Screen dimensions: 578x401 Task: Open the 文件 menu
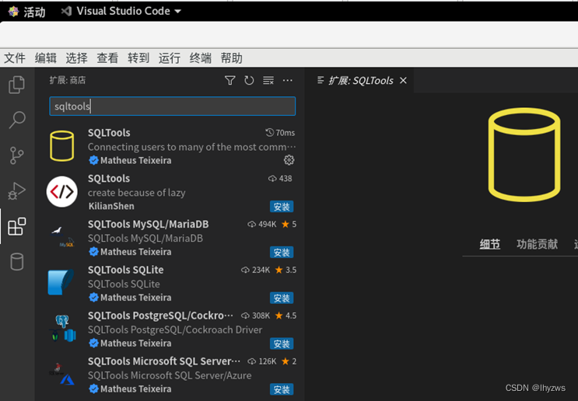[15, 58]
